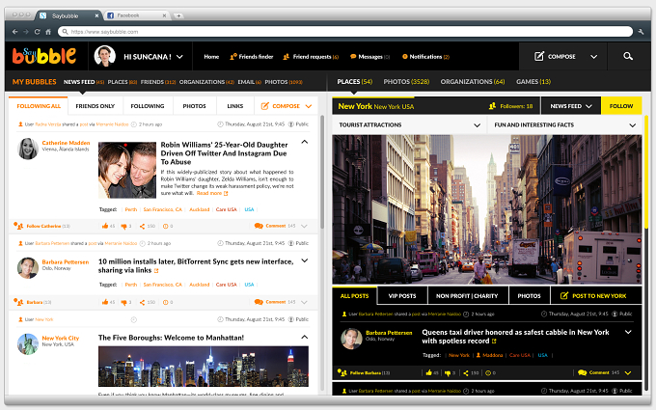Click dislike thumbs-down on Catherine's post
This screenshot has height=410, width=656.
pyautogui.click(x=123, y=227)
